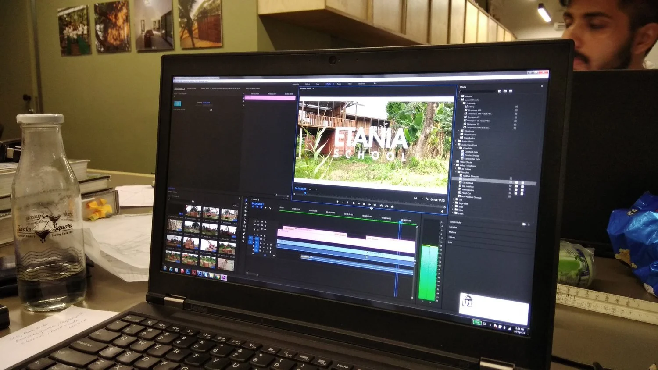Open the History panel
This screenshot has width=658, height=370.
[x=452, y=237]
